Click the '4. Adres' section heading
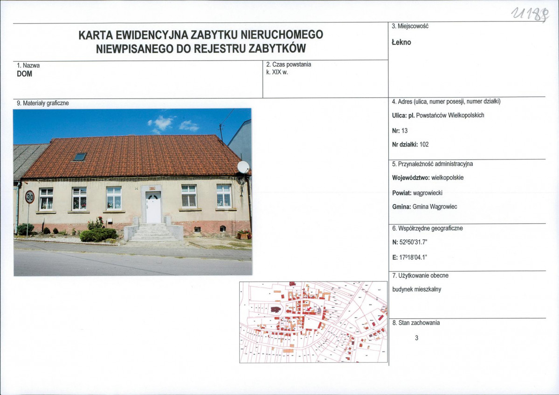This screenshot has height=395, width=559. [x=446, y=101]
